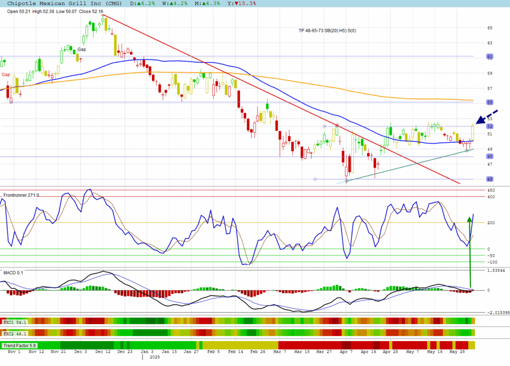
Task: Click the FXC2 46.1 heat strip label
Action: tap(14, 334)
